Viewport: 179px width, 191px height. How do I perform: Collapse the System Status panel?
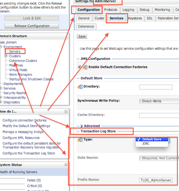click(x=66, y=165)
